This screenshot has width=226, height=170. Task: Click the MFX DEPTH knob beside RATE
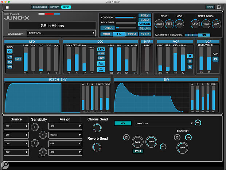point(151,142)
